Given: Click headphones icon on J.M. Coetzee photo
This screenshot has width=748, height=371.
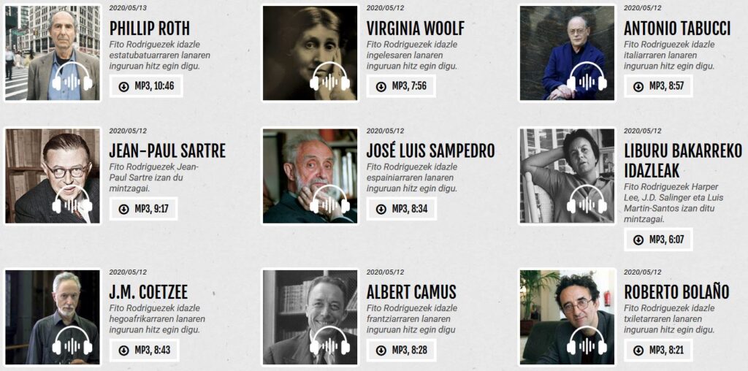Looking at the screenshot, I should tap(72, 341).
